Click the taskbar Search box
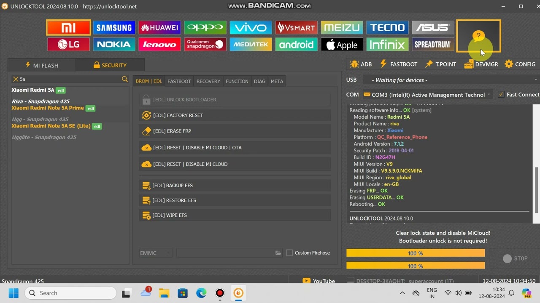Screen dimensions: 540x303 click(x=70, y=293)
